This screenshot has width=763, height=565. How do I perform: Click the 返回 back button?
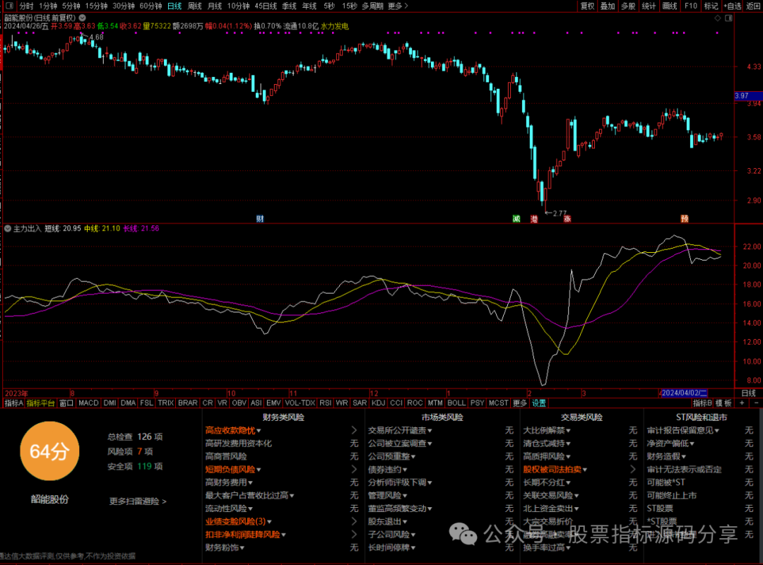click(753, 6)
